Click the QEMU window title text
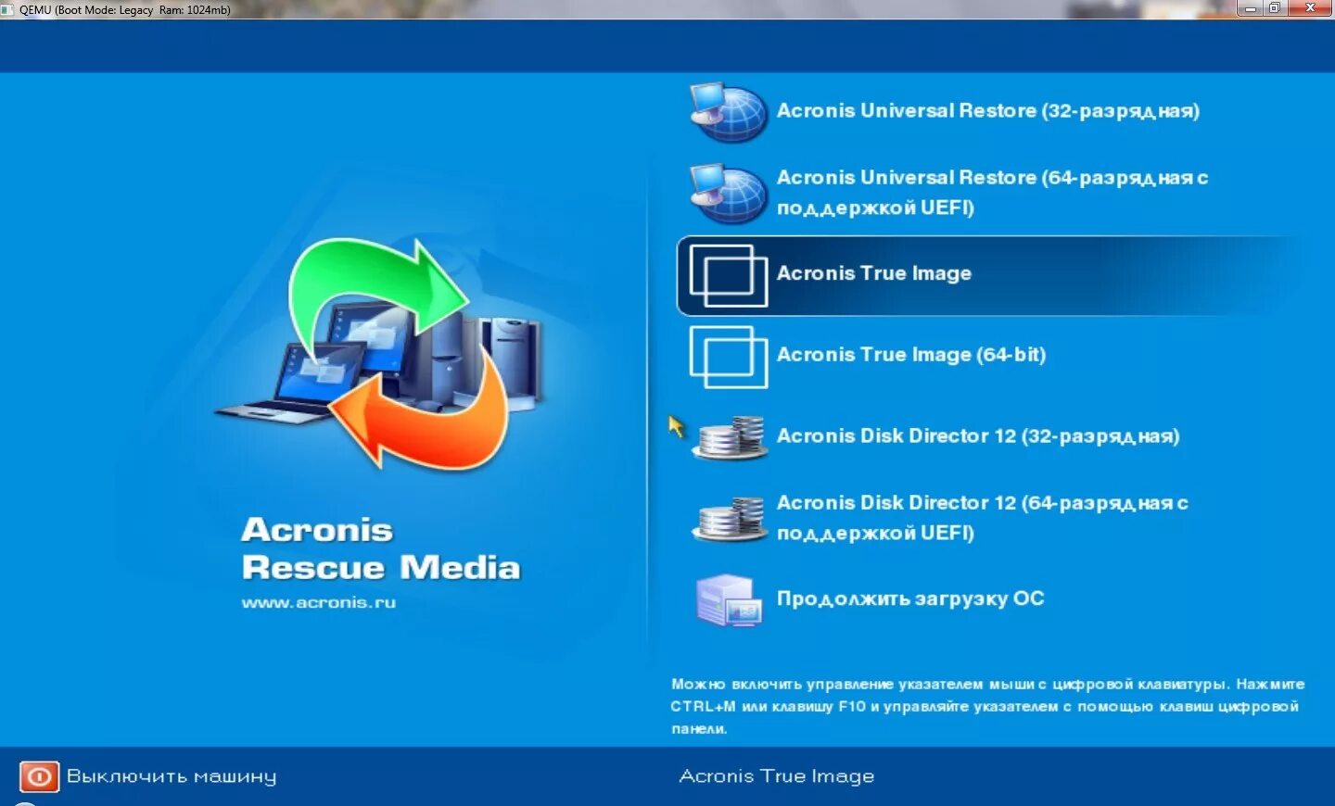 125,10
